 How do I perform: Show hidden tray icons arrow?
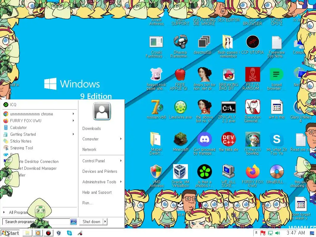[256, 233]
